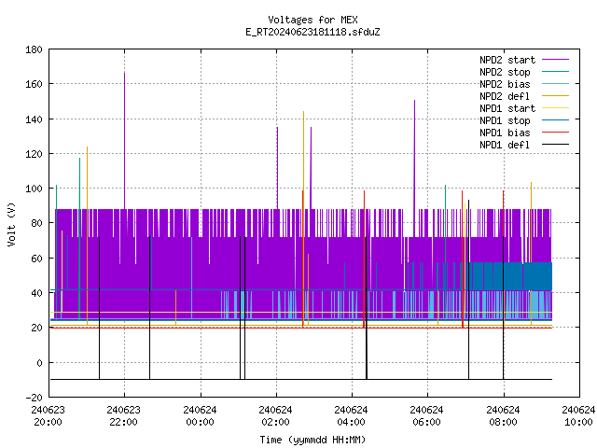Image resolution: width=597 pixels, height=448 pixels.
Task: Click the 180 y-axis tick label
Action: tap(34, 49)
